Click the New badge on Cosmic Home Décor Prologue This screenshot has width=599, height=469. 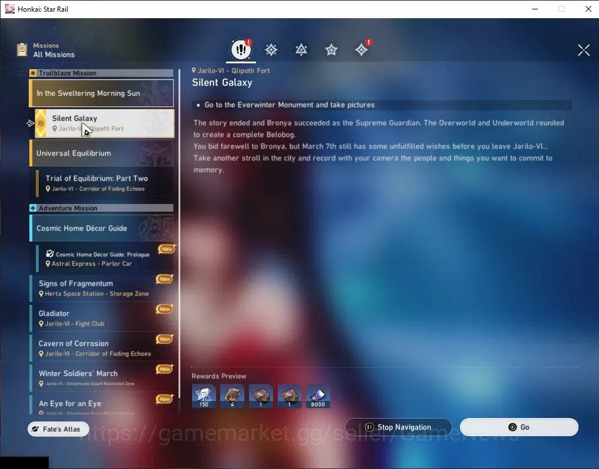point(167,249)
